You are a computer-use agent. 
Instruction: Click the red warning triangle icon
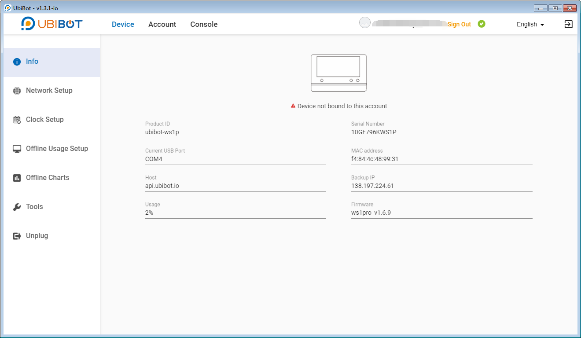tap(293, 106)
